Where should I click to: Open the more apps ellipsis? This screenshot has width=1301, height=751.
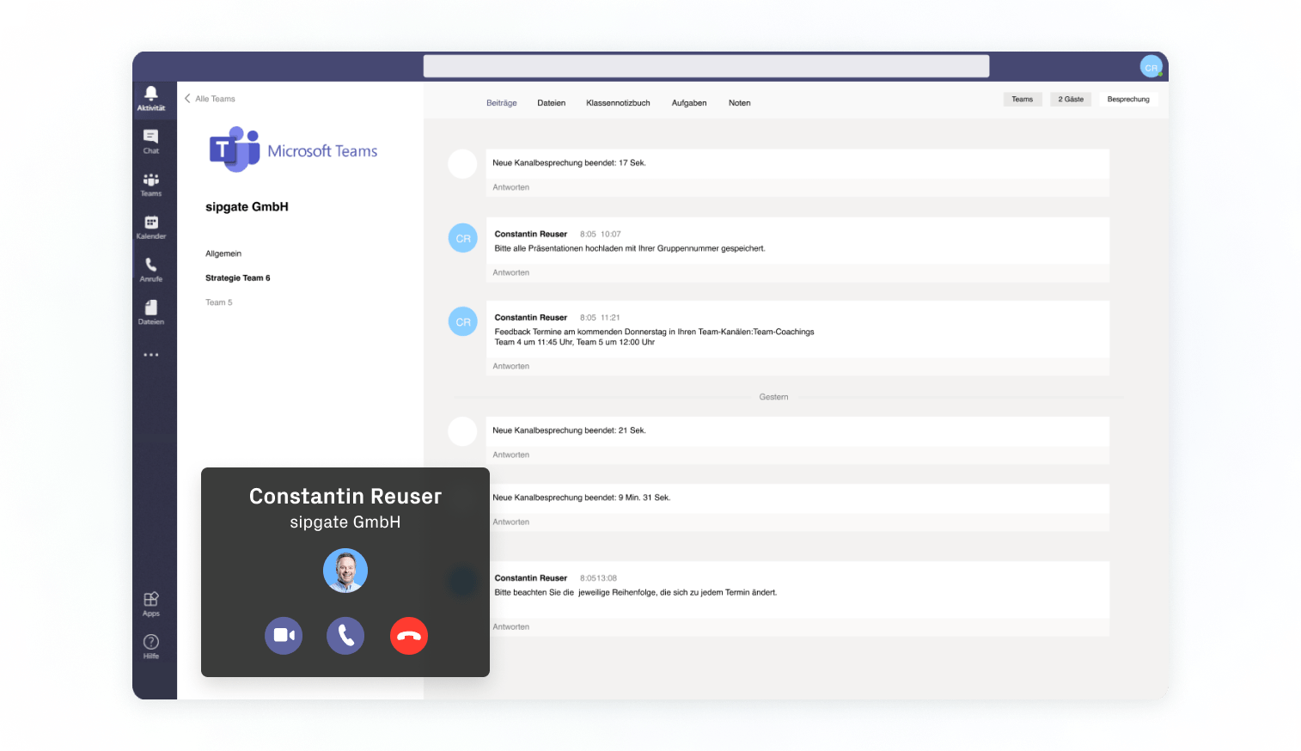pos(151,355)
